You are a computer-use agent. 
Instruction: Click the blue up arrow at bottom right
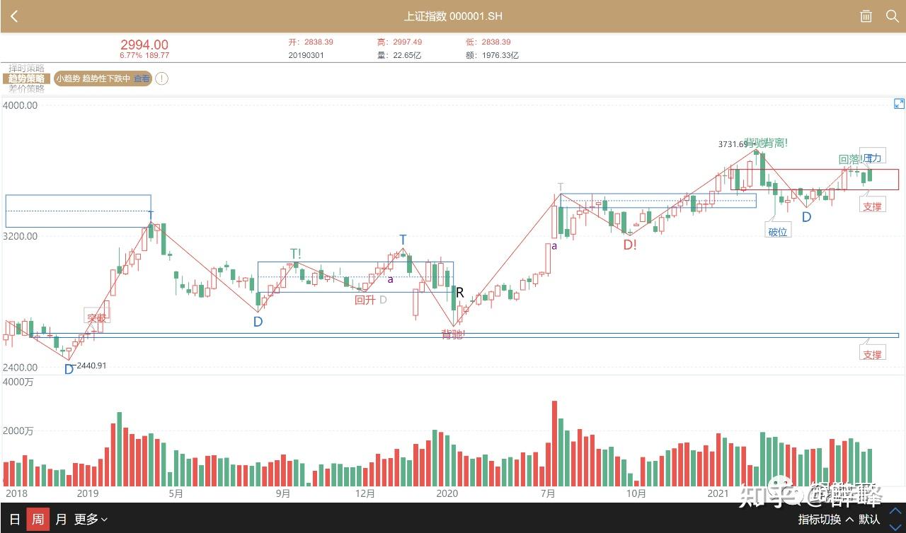(896, 511)
